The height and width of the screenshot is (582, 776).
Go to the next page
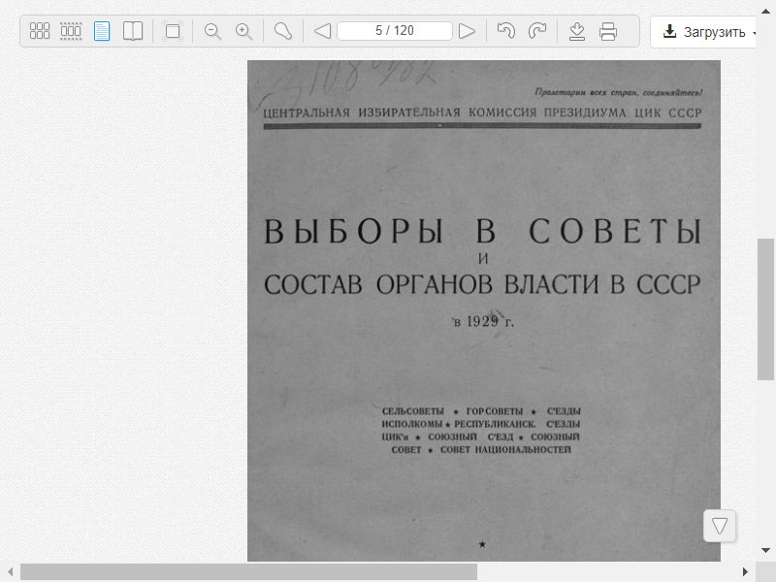click(x=467, y=31)
